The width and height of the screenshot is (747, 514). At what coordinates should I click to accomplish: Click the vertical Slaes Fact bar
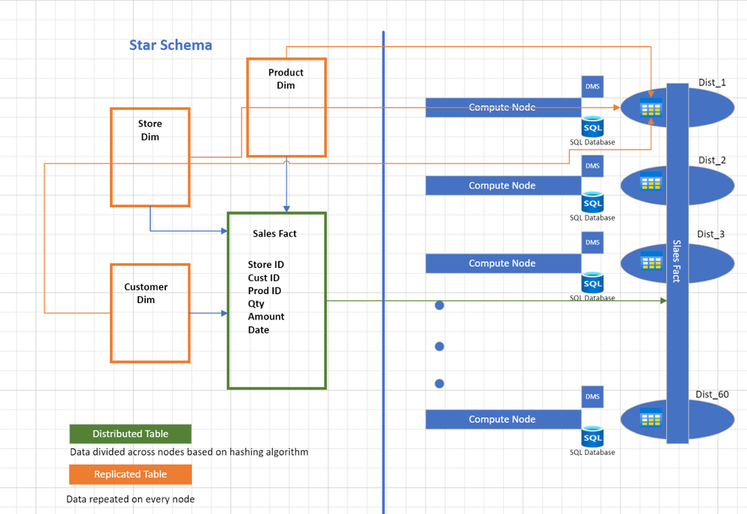tap(677, 263)
